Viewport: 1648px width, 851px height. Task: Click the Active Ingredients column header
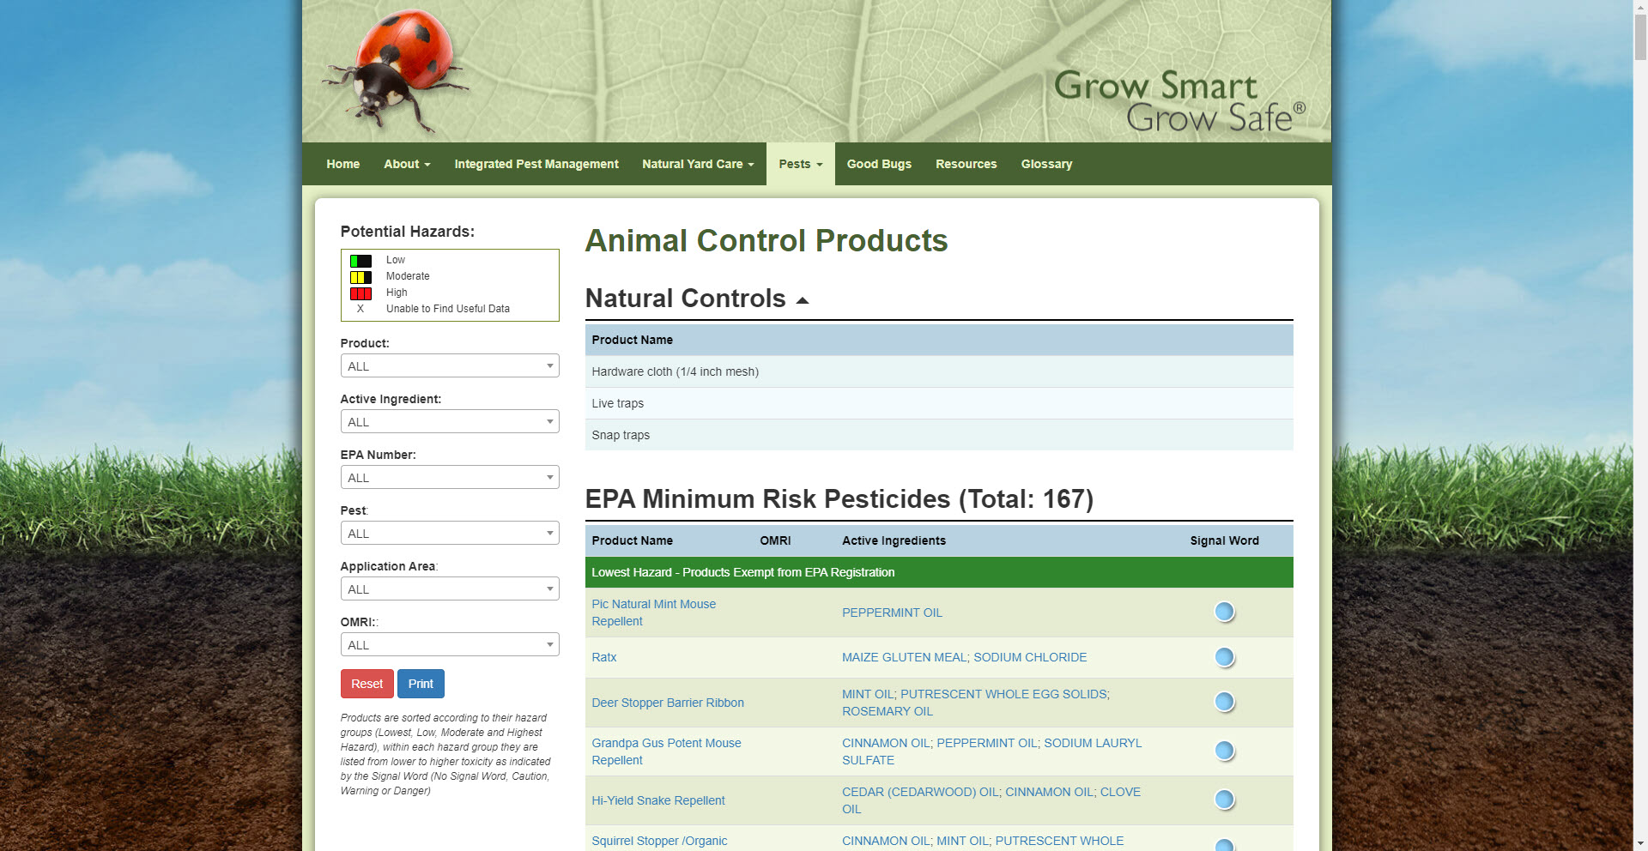[x=894, y=540]
